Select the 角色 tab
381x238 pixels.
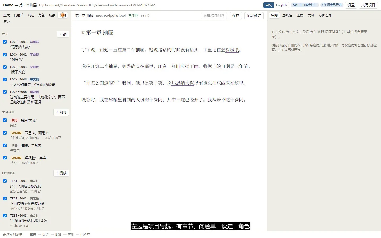click(x=42, y=15)
